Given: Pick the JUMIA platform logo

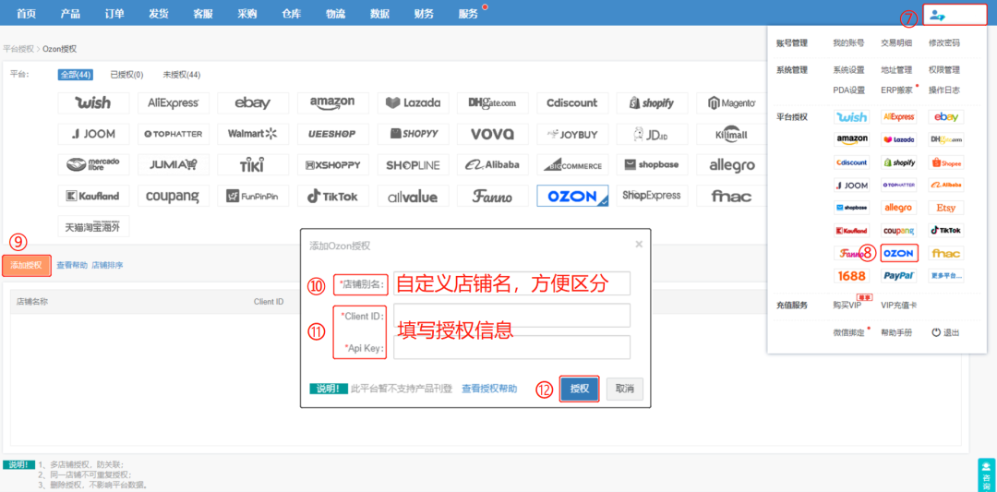Looking at the screenshot, I should point(173,164).
